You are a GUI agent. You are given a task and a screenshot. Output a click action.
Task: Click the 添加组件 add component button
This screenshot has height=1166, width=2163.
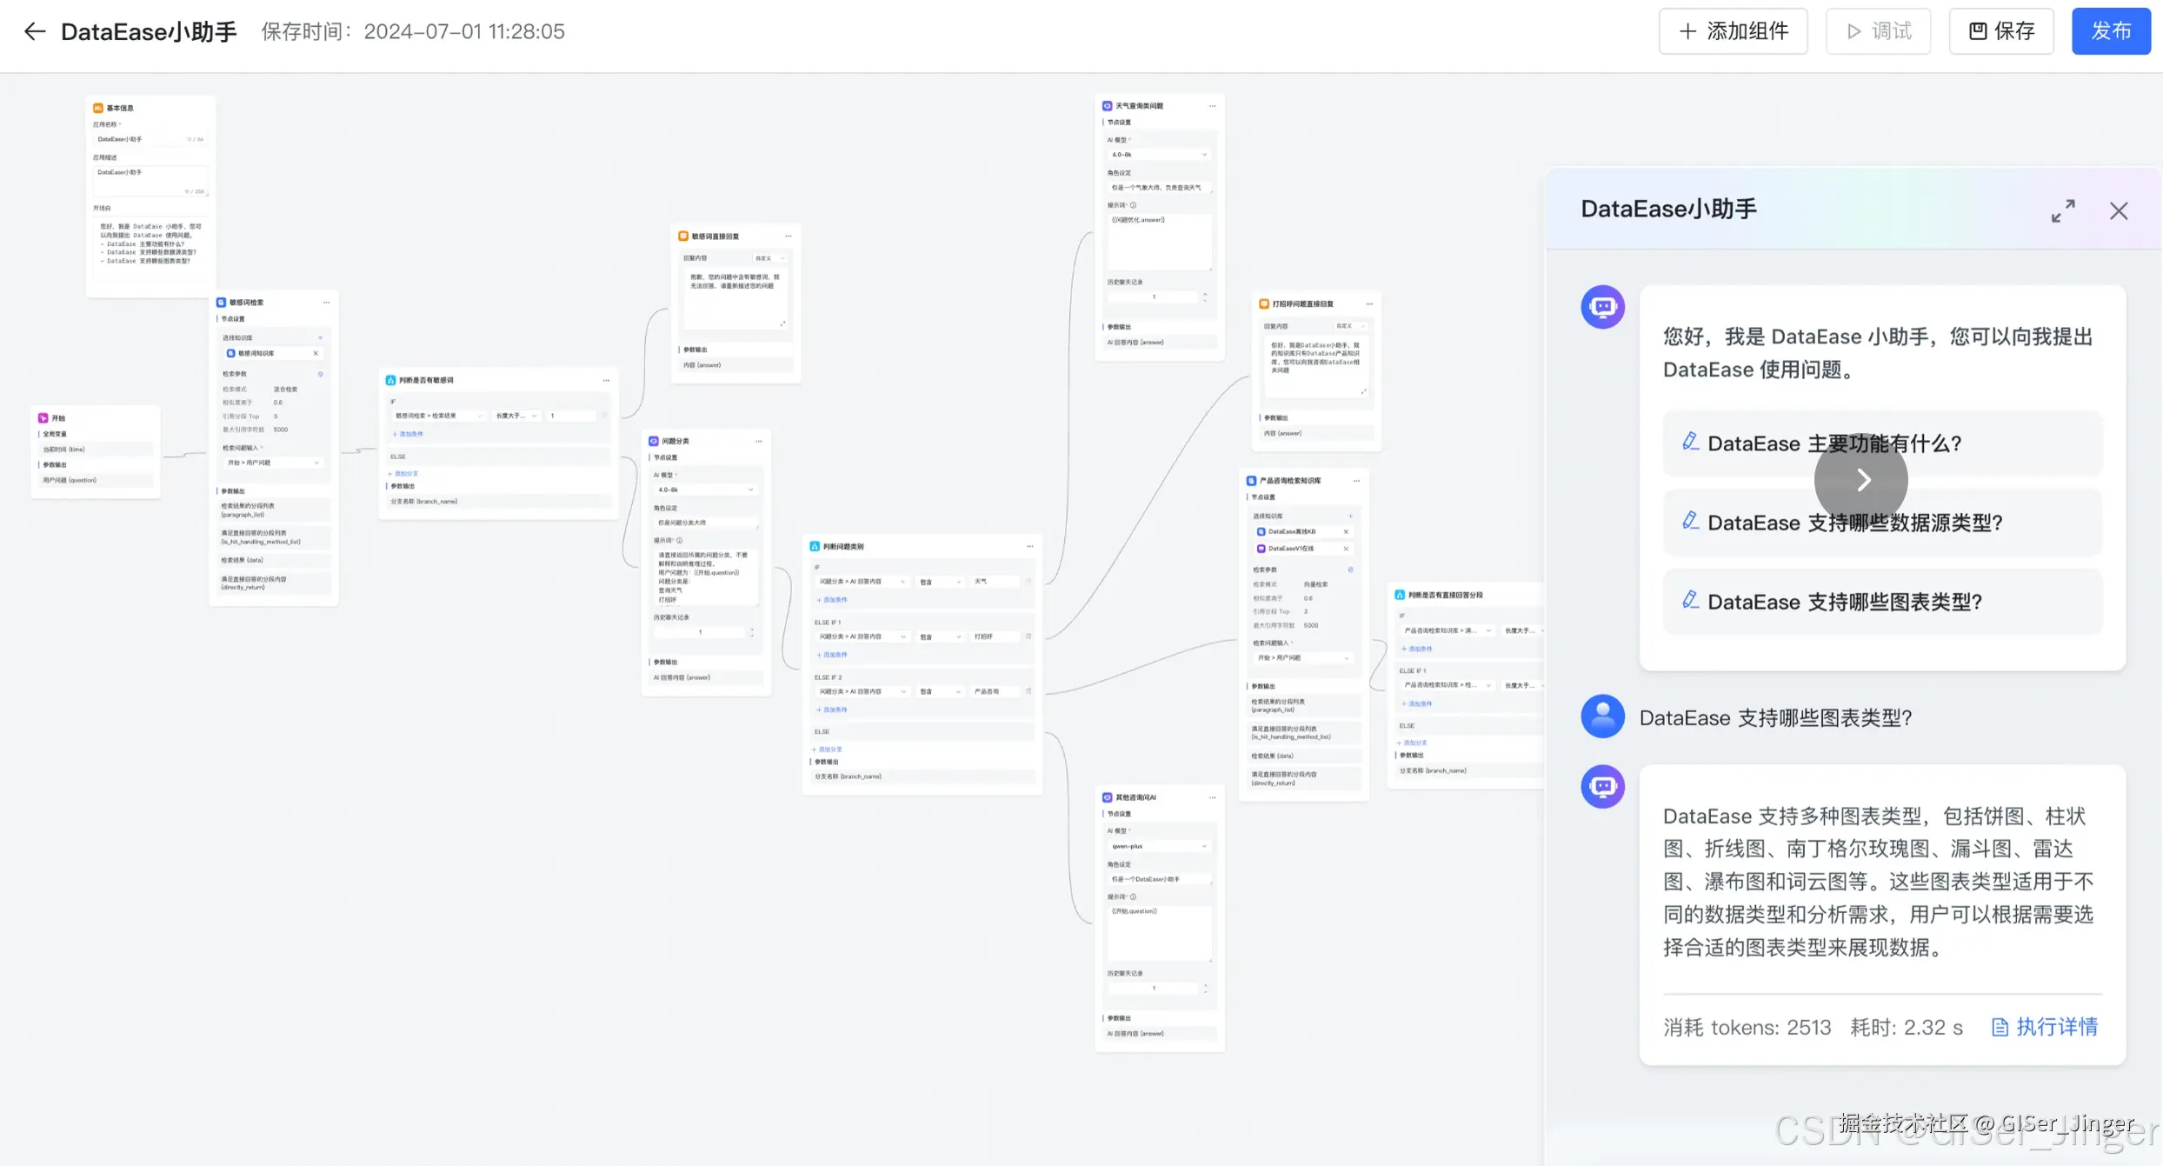tap(1733, 32)
